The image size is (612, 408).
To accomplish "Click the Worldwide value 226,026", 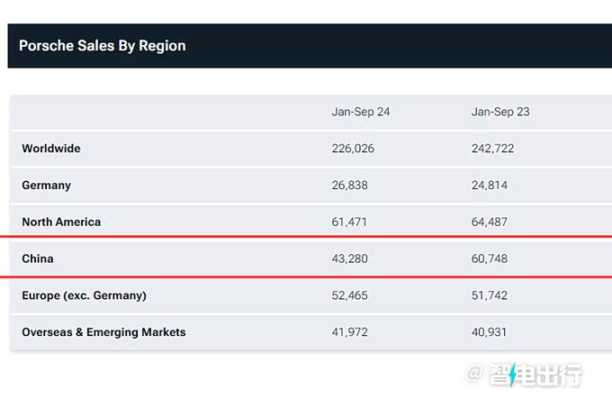I will click(x=353, y=149).
